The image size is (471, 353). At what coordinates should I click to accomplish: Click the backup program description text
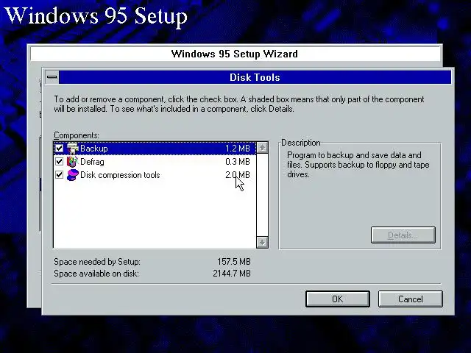358,165
